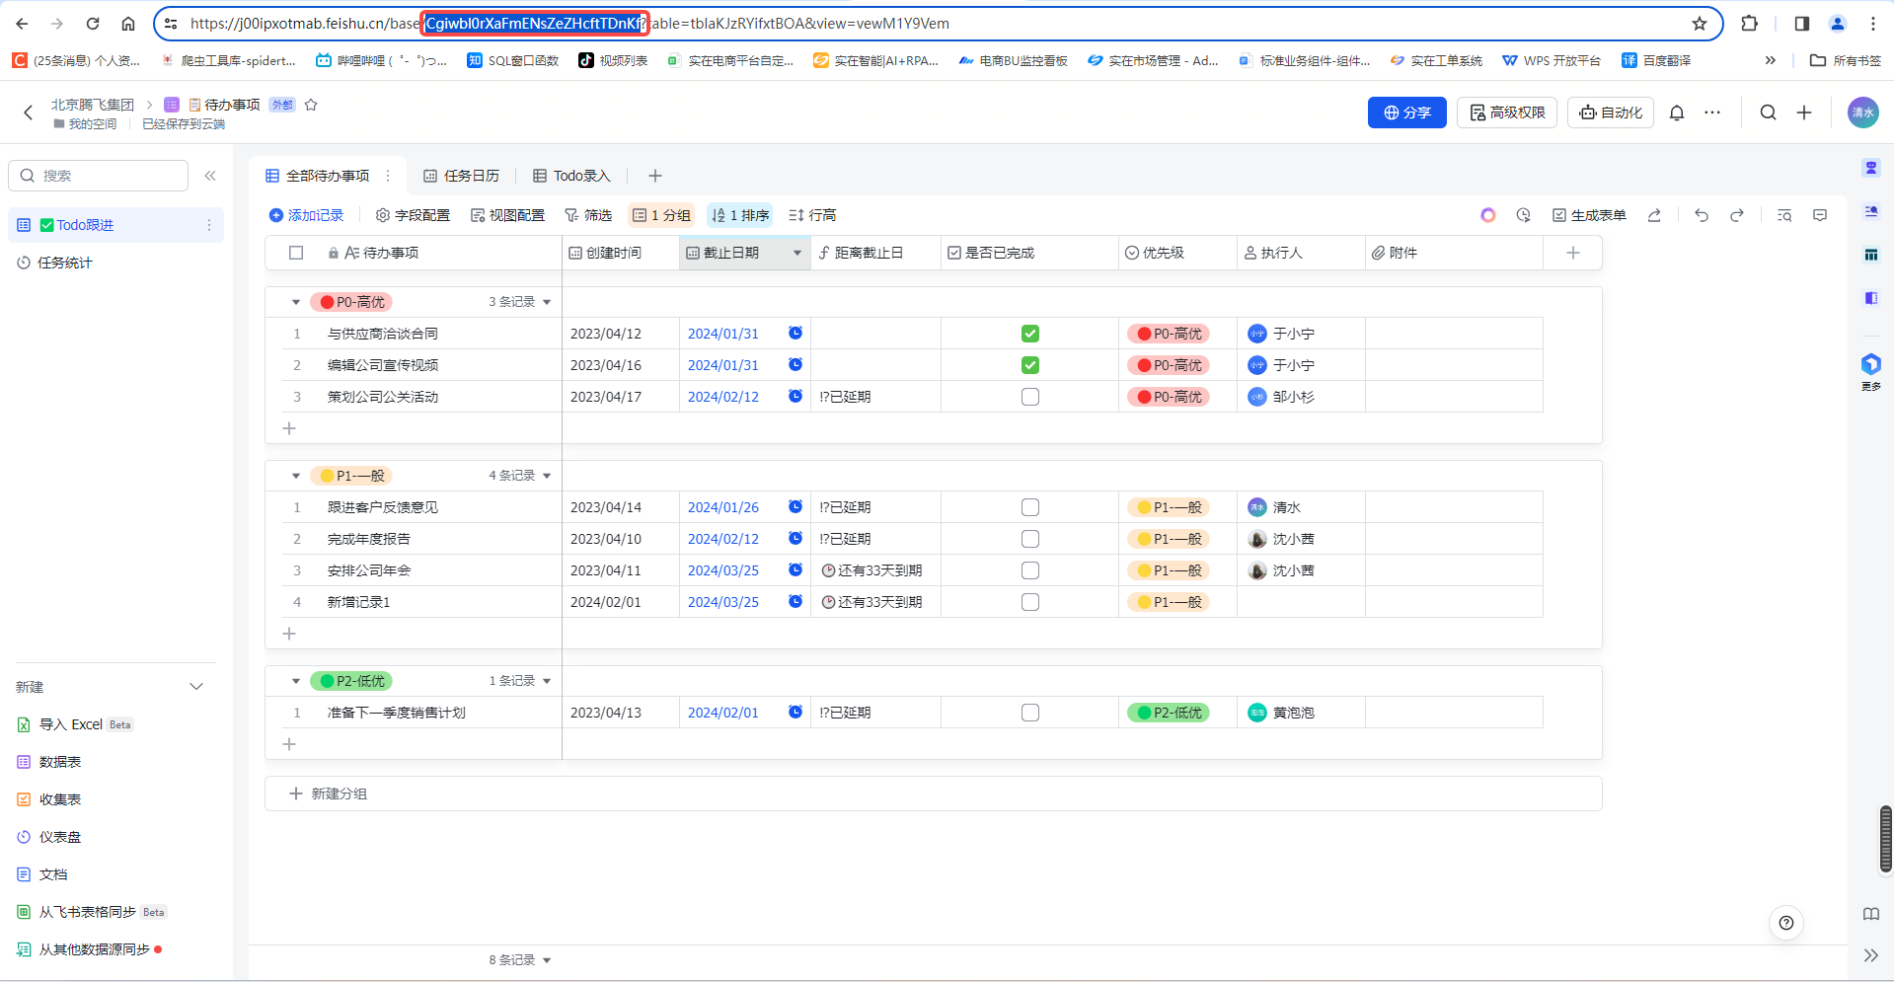Click the sidebar 搜索 input field

coord(98,176)
